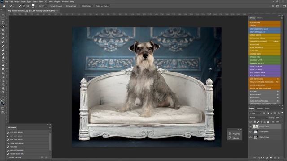287x161 pixels.
Task: Open the Opacity dropdown arrow
Action: [x=282, y=118]
